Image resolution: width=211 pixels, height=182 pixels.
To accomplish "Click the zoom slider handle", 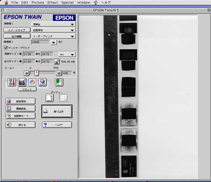I will tap(36, 73).
